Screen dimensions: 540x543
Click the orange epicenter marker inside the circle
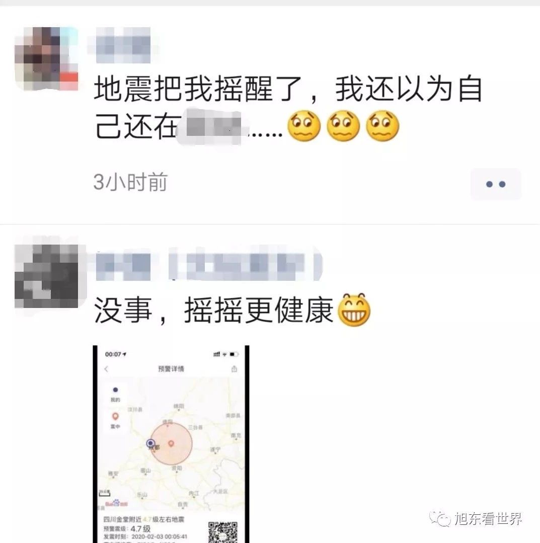click(171, 443)
